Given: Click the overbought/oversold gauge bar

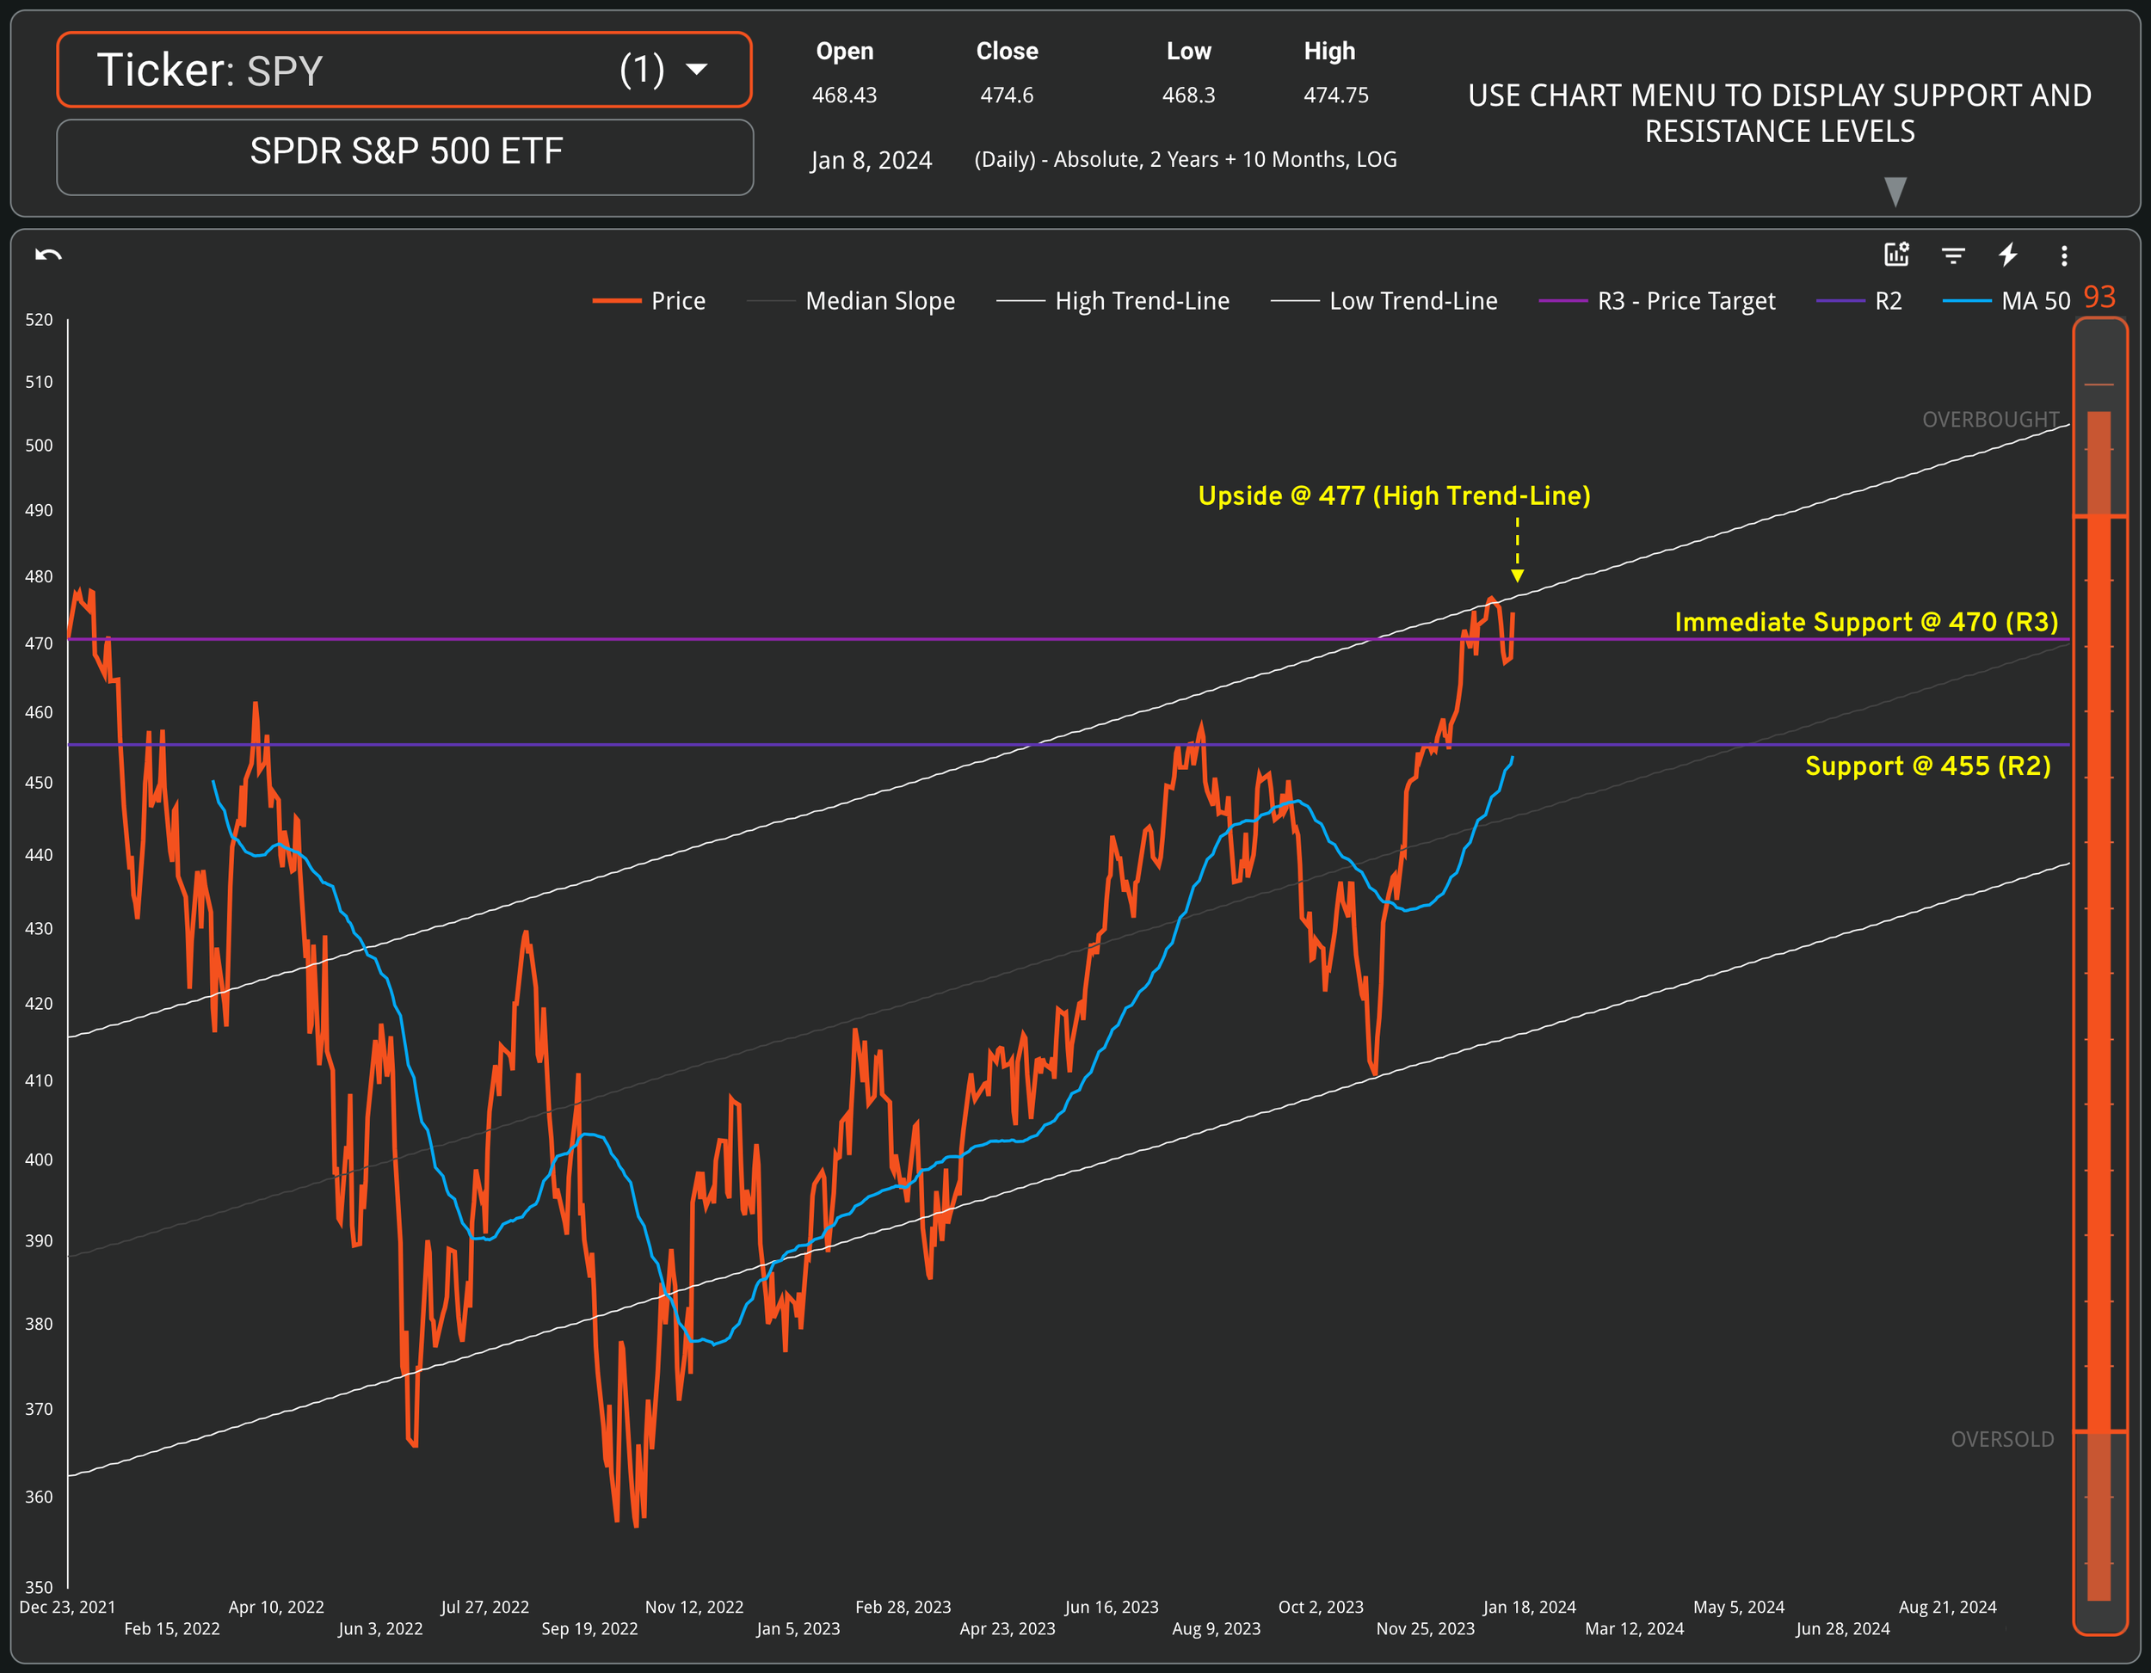Looking at the screenshot, I should 2099,975.
